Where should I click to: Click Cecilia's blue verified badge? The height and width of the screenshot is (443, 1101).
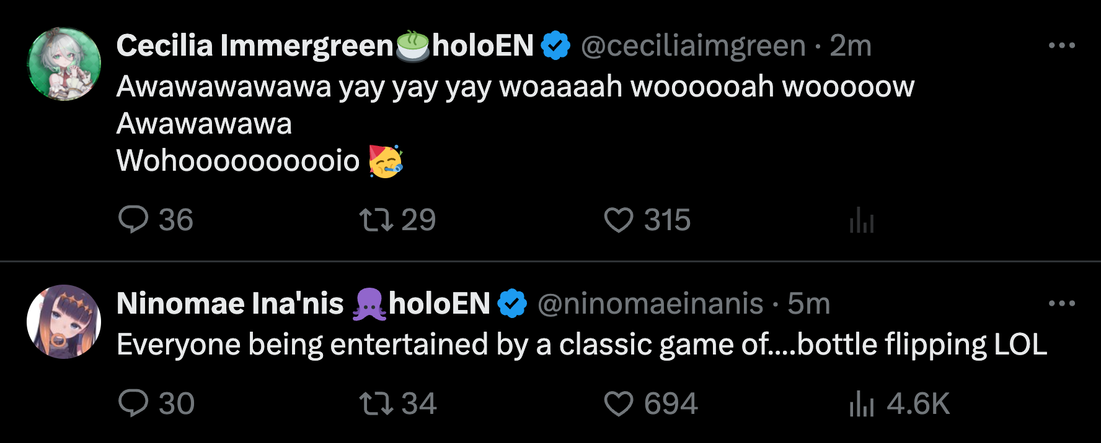coord(555,46)
